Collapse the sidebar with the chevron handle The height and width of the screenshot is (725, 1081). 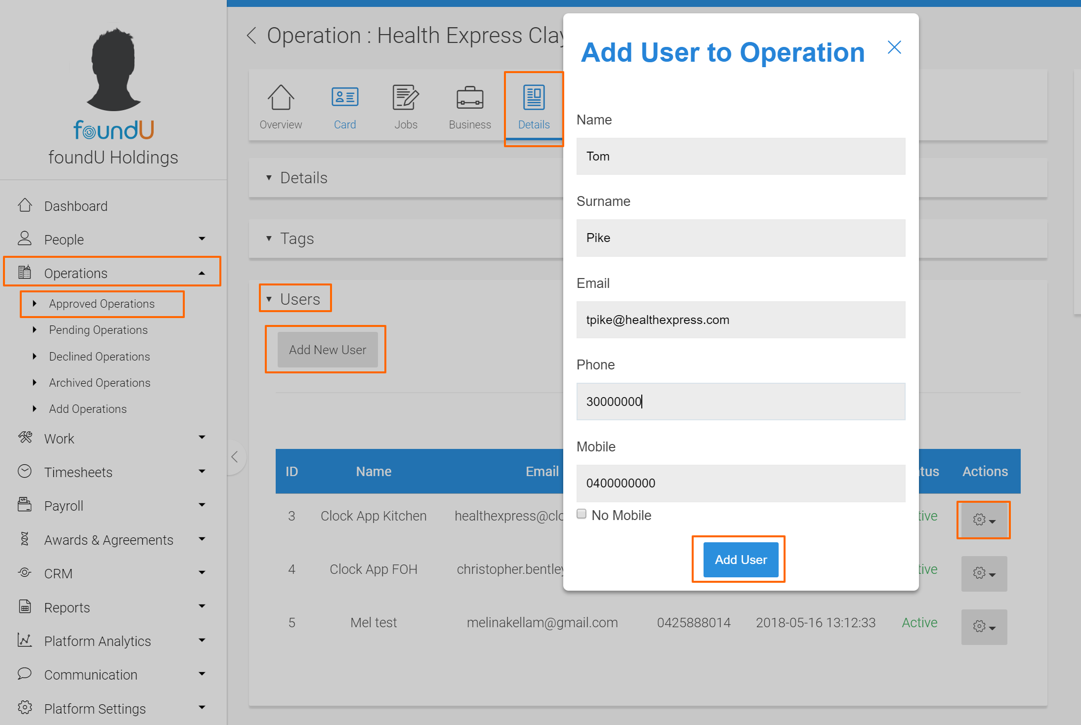(x=235, y=457)
